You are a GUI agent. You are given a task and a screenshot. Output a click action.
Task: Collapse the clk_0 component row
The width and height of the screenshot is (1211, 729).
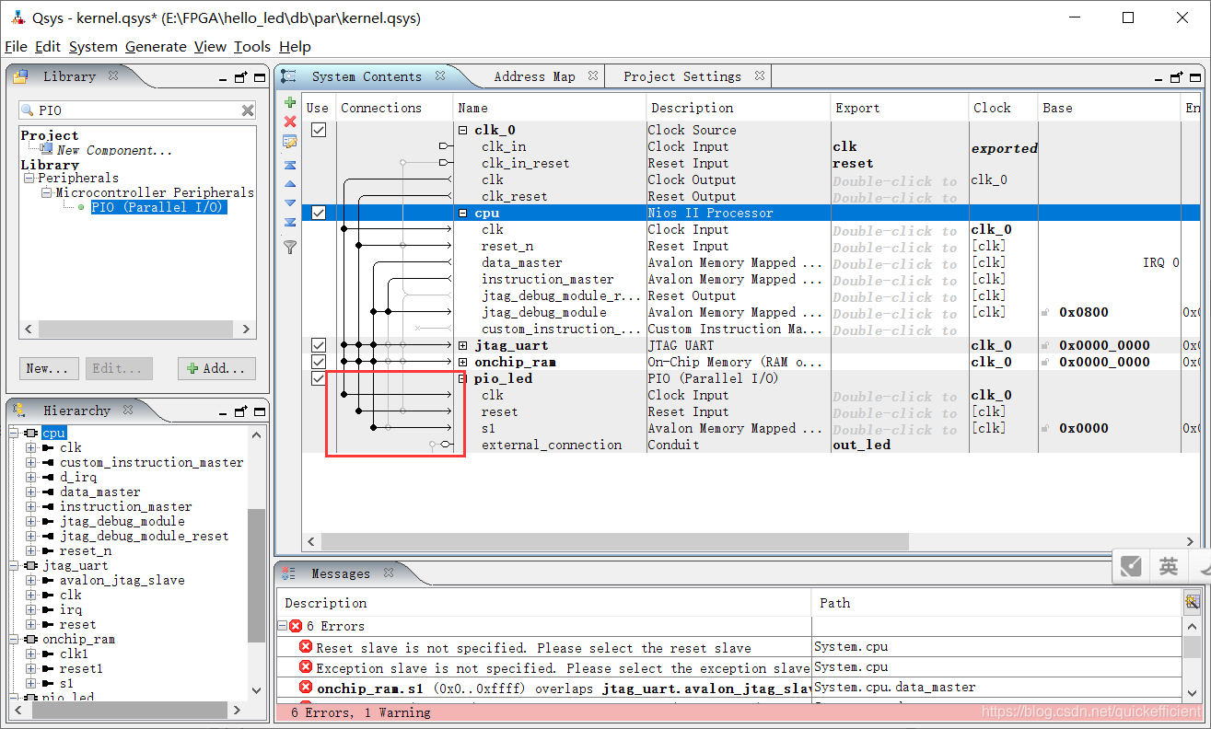[462, 130]
